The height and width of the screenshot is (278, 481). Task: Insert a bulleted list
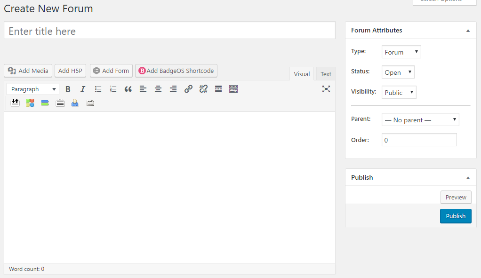pos(98,89)
